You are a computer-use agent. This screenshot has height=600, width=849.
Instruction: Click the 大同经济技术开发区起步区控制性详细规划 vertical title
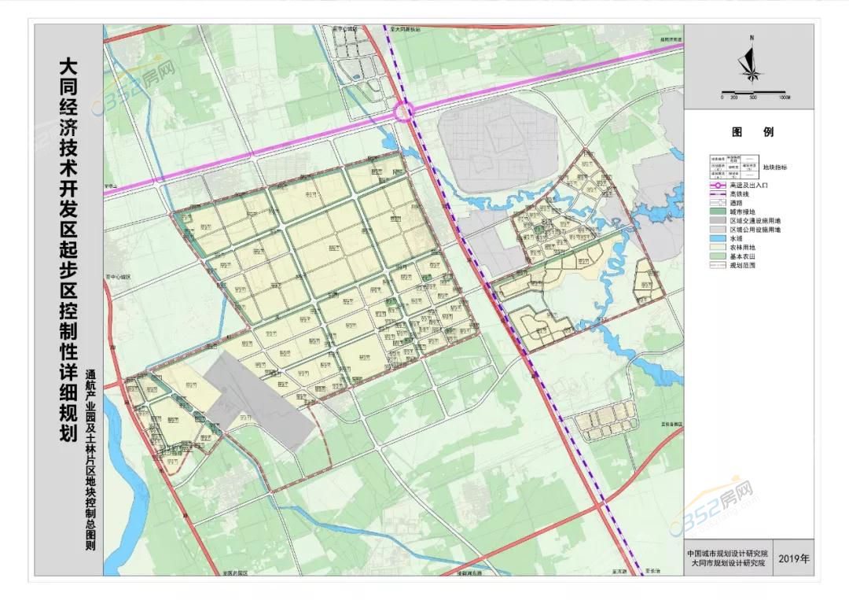pos(68,250)
